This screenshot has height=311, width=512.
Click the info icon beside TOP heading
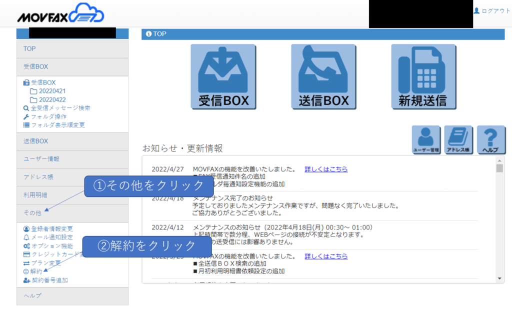click(x=148, y=33)
